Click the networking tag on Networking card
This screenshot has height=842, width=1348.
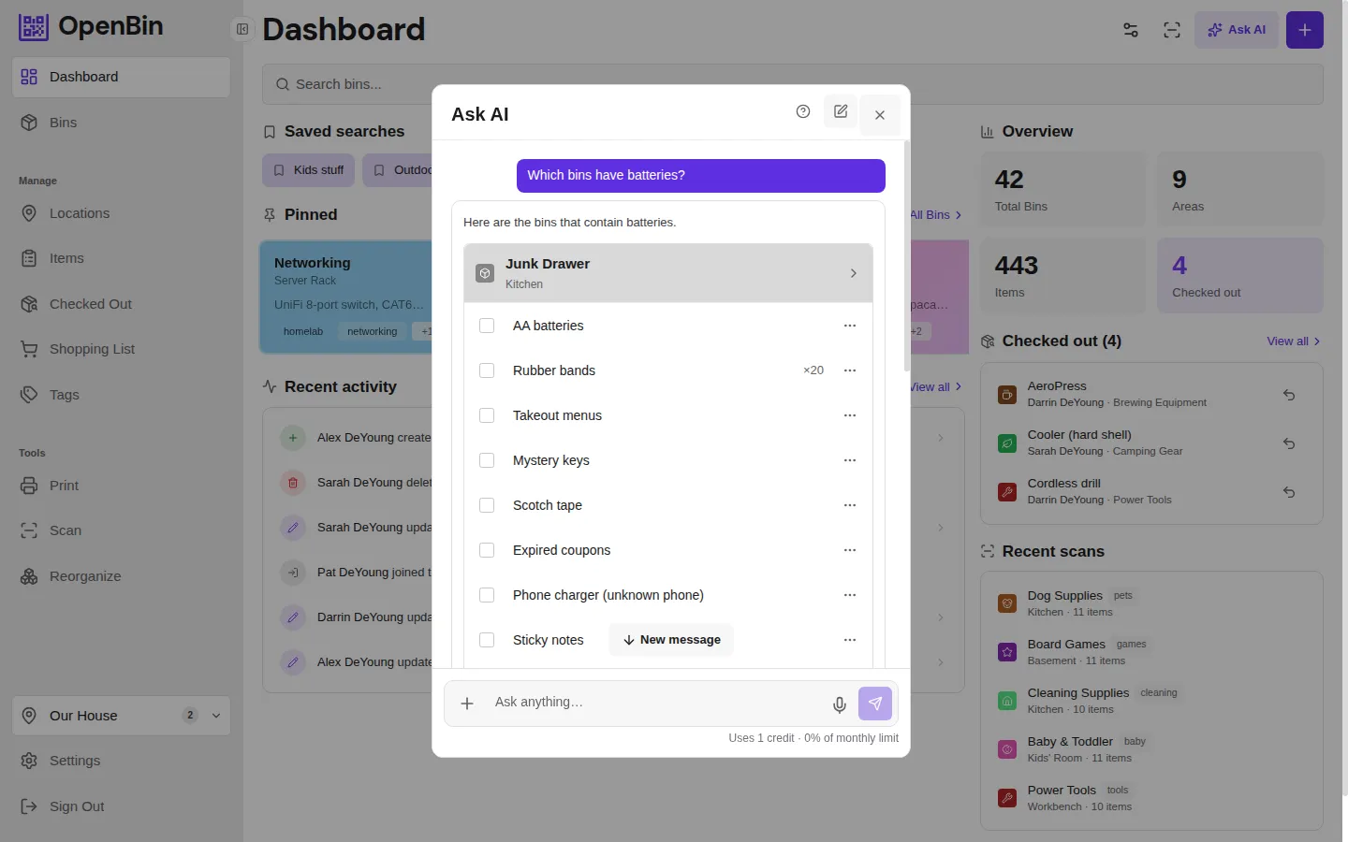coord(373,331)
